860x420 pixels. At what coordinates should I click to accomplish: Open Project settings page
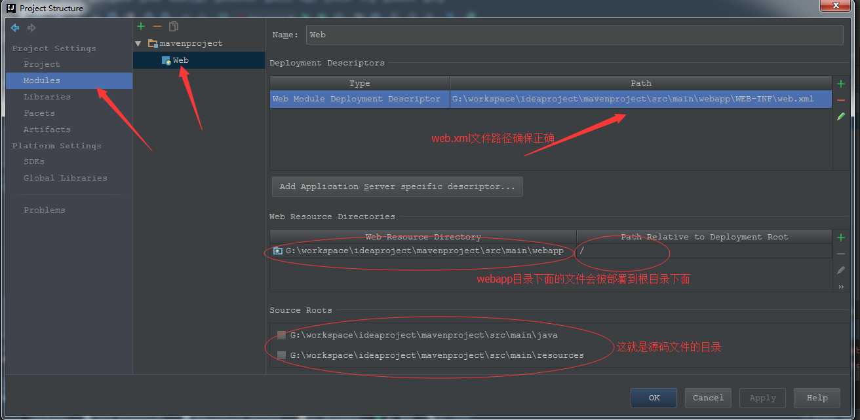click(42, 64)
